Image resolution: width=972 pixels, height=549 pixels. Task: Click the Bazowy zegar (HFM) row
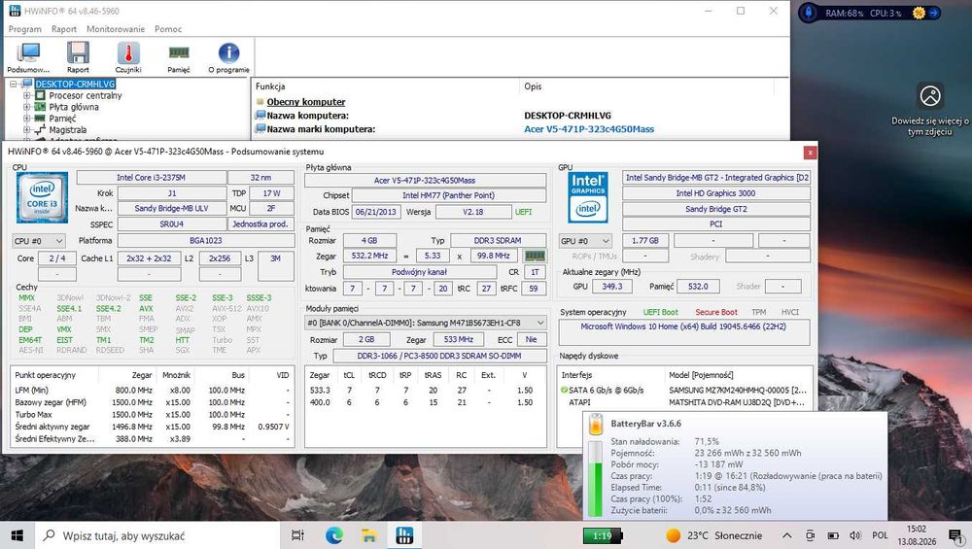[x=153, y=402]
